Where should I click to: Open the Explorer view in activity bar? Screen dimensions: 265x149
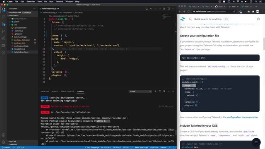tap(3, 10)
